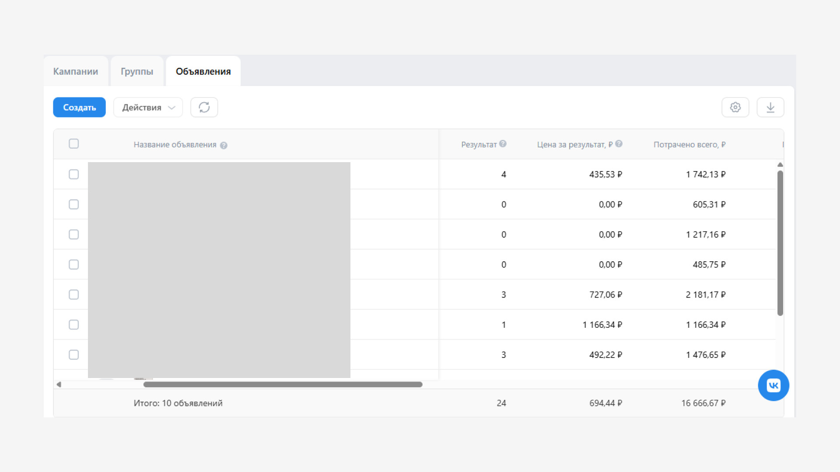
Task: Check the row with 1 742,13 ₽ spent
Action: [x=73, y=174]
